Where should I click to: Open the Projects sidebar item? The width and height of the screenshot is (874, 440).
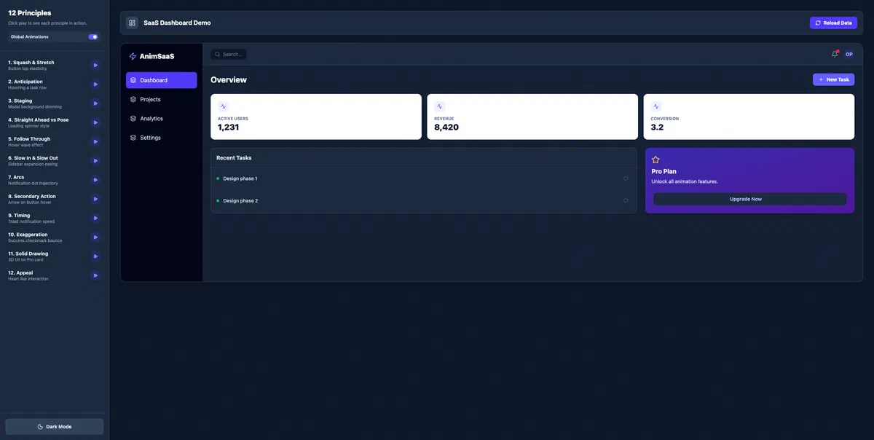[161, 99]
